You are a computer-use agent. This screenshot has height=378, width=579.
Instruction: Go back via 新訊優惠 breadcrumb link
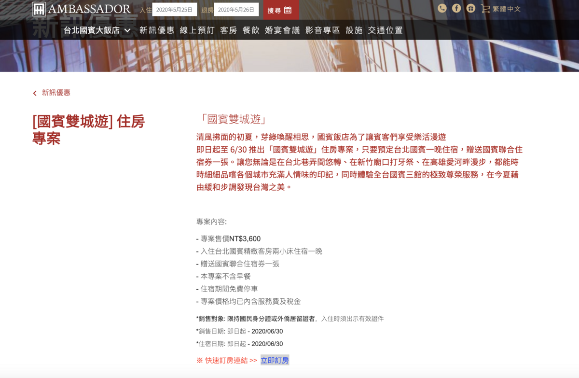(x=56, y=93)
